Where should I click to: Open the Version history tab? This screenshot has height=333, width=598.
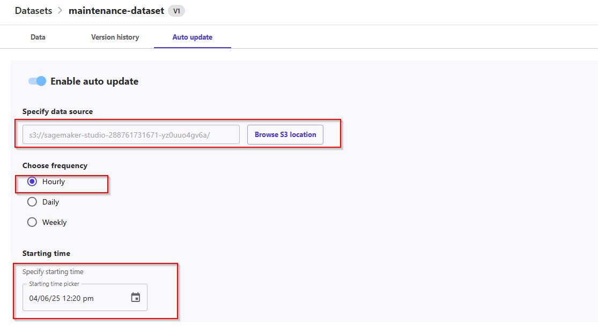[x=115, y=37]
